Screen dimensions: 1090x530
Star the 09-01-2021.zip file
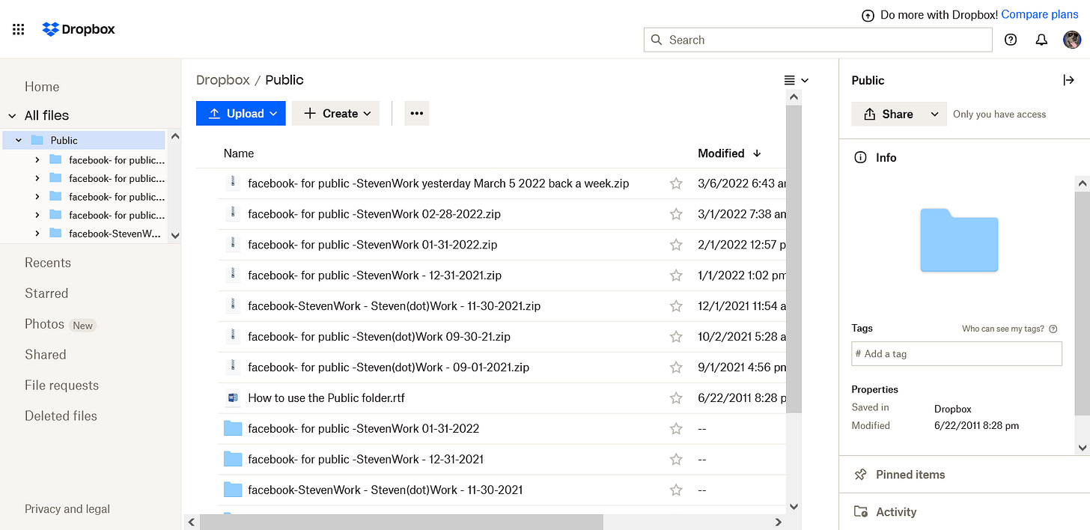coord(676,368)
